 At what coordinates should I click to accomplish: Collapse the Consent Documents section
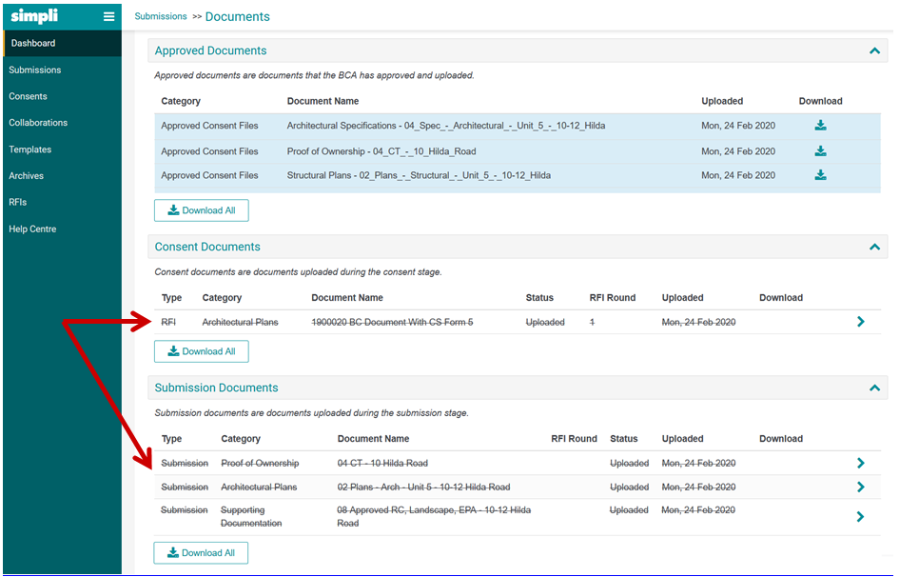click(x=874, y=247)
